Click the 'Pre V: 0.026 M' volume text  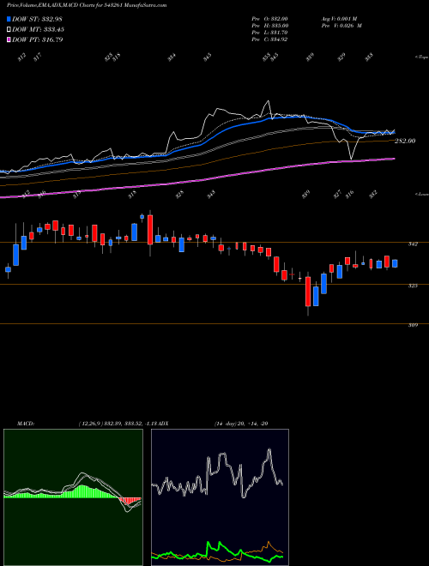coord(342,26)
